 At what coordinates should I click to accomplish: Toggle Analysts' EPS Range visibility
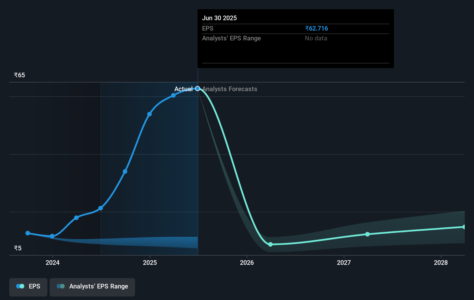point(92,286)
